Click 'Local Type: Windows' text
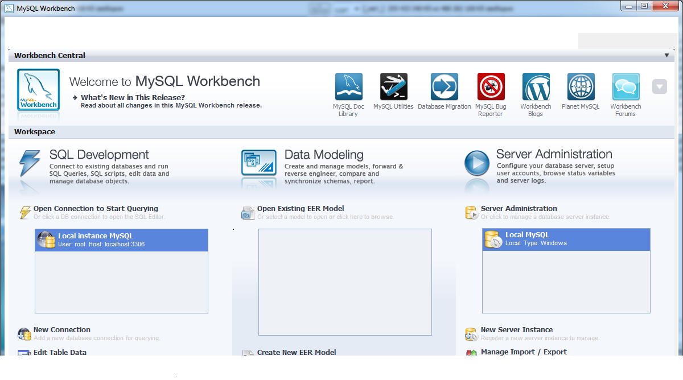This screenshot has height=380, width=683. [x=536, y=243]
